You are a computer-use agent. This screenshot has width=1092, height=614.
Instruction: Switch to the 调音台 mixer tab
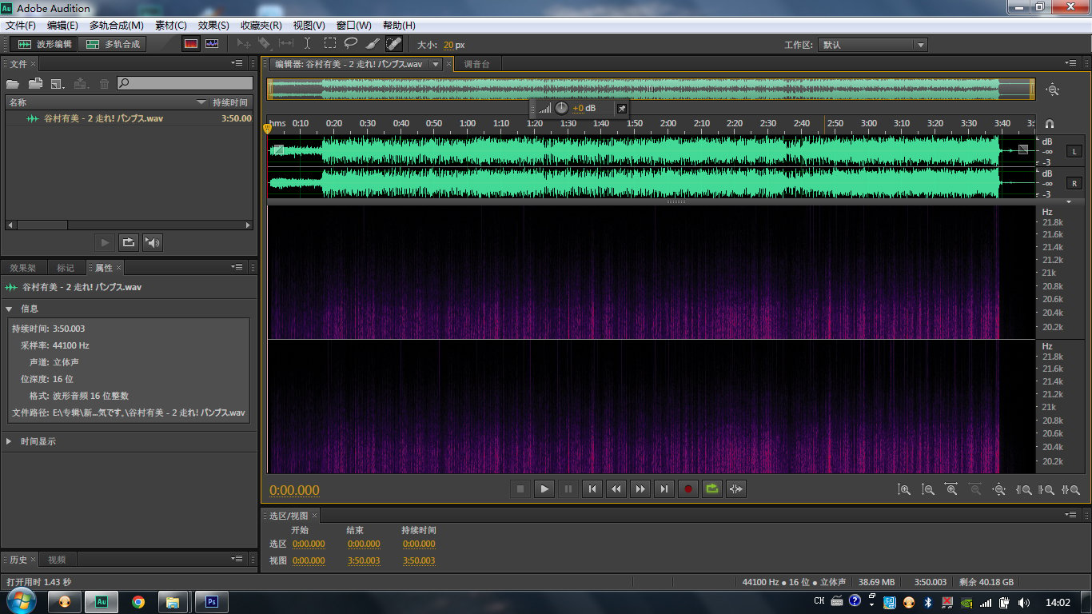[x=476, y=64]
